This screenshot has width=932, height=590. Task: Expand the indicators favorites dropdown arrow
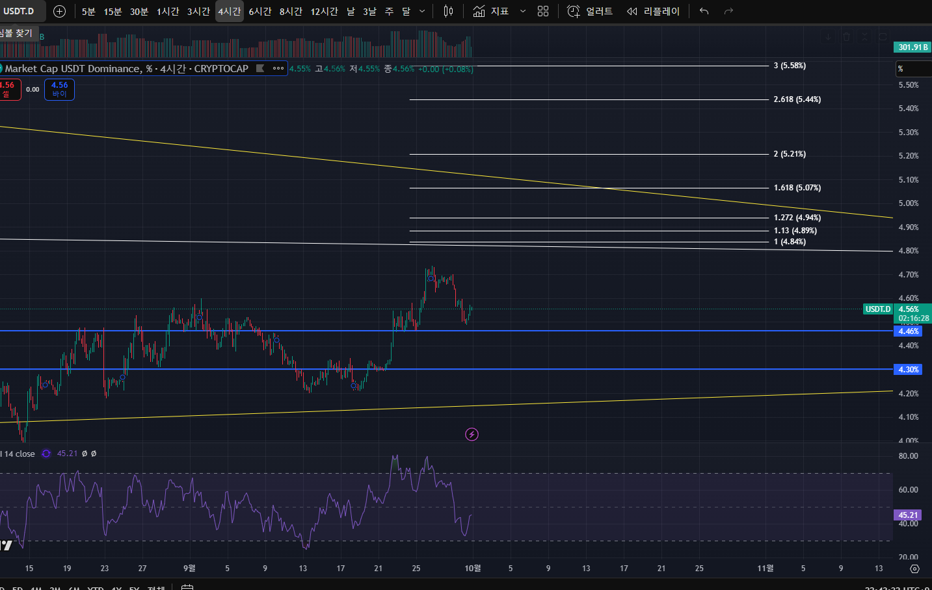pos(522,11)
